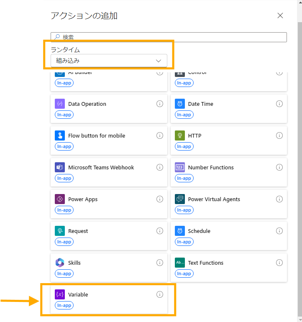Image resolution: width=302 pixels, height=322 pixels.
Task: Click In-app badge under Schedule
Action: (184, 242)
